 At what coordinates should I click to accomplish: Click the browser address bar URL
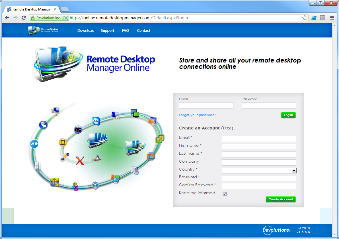pos(129,18)
